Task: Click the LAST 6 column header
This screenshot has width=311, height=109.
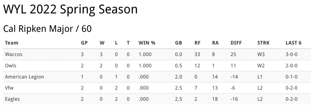Action: tap(294, 43)
